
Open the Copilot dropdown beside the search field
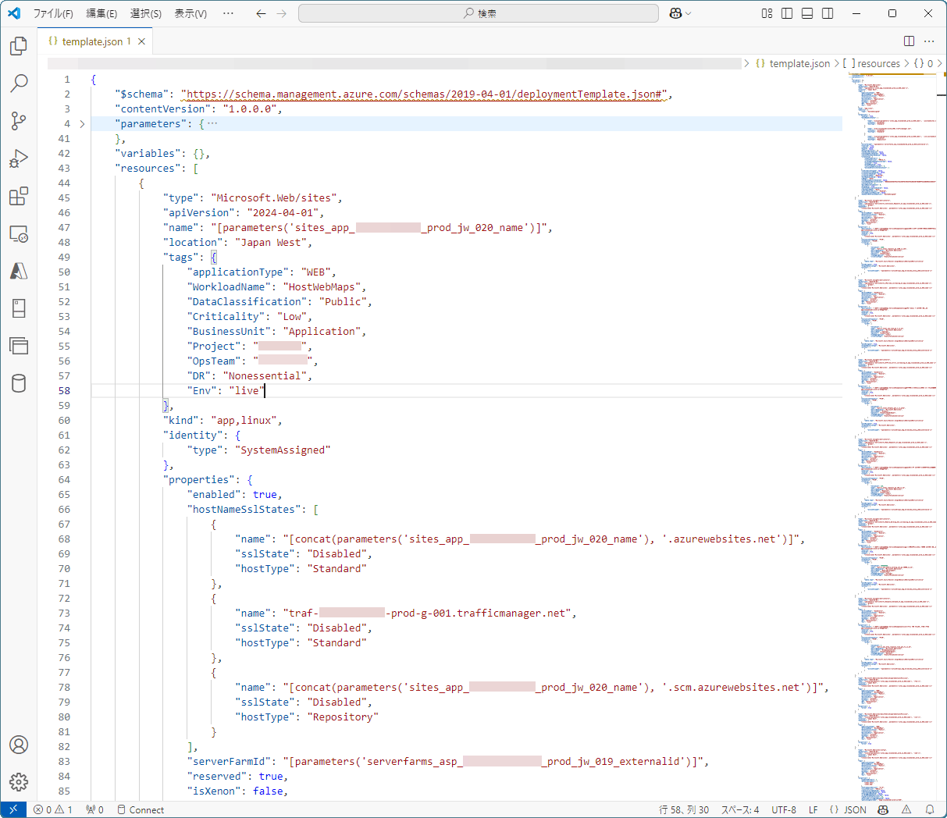pos(678,13)
